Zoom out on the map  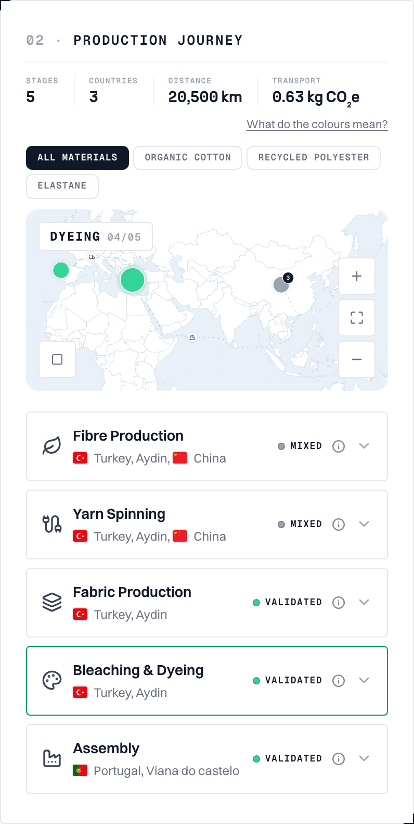click(357, 359)
